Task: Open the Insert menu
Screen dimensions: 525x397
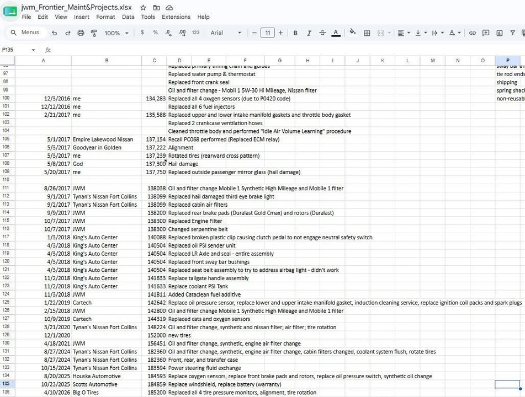Action: click(82, 17)
